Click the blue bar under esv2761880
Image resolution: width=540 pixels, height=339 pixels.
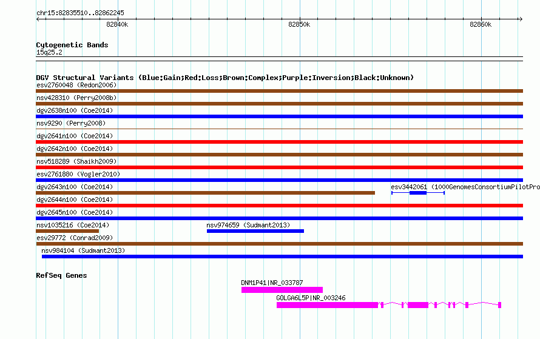point(279,180)
